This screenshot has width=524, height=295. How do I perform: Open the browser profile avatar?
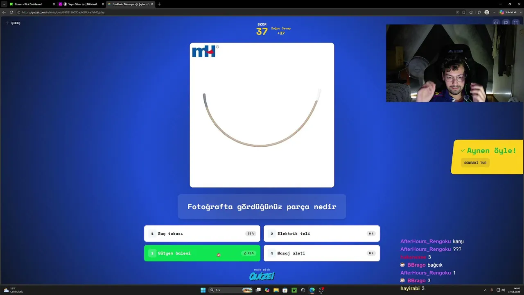click(487, 12)
